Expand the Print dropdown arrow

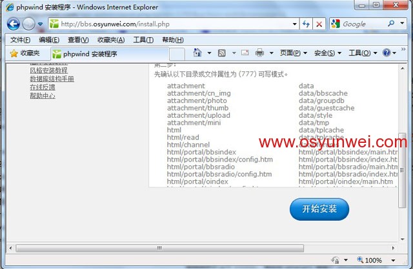271,53
